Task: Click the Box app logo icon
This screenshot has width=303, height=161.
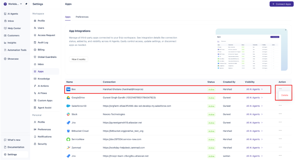Action: [68, 89]
